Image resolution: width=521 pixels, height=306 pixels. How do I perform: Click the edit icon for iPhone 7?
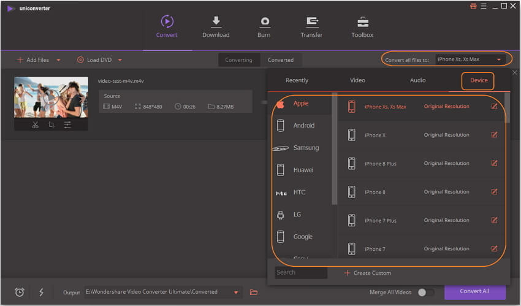(x=494, y=248)
